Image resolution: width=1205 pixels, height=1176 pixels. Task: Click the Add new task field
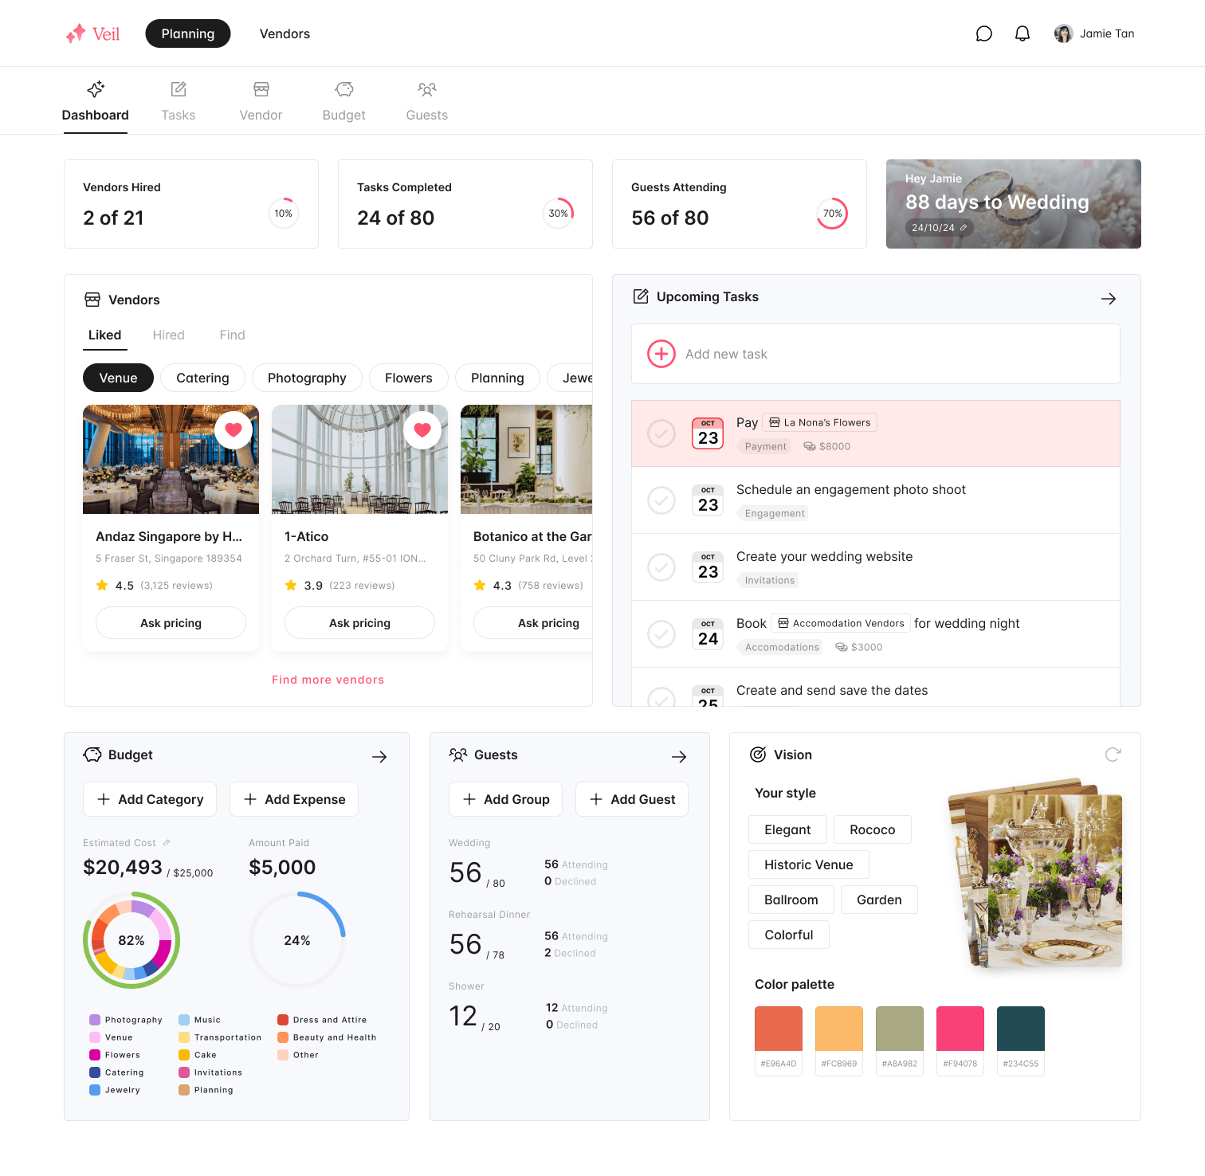tap(876, 354)
